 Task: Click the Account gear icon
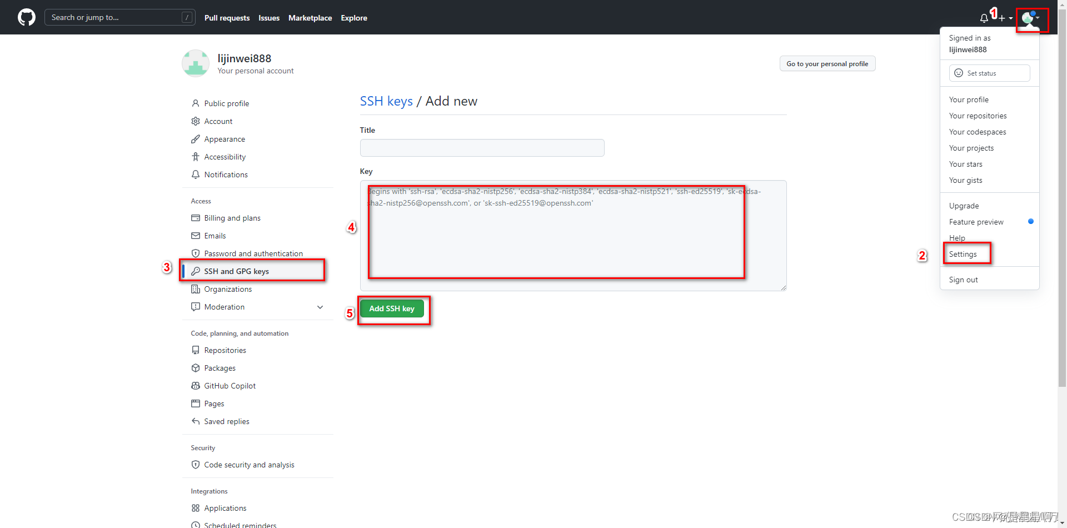[x=196, y=121]
